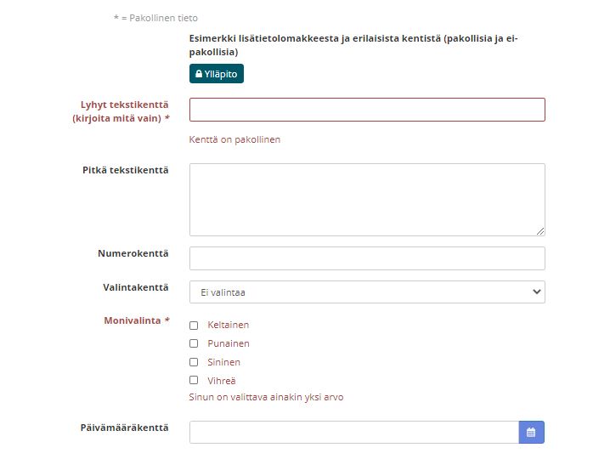Check the Sininen option
The image size is (610, 476).
pos(194,362)
